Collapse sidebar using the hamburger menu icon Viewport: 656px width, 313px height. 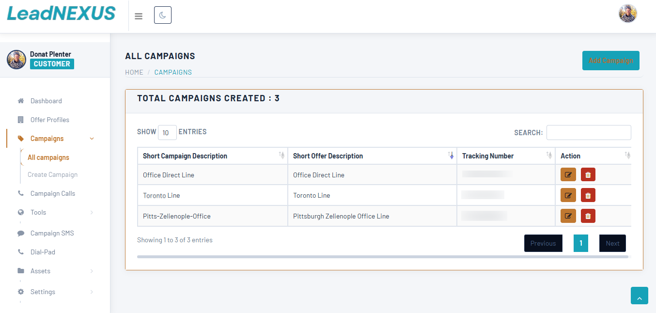tap(139, 16)
